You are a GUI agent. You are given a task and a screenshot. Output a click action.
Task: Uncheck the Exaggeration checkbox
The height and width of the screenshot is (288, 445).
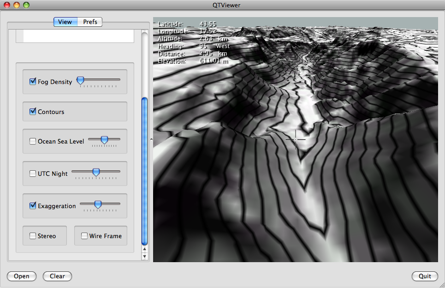tap(33, 206)
